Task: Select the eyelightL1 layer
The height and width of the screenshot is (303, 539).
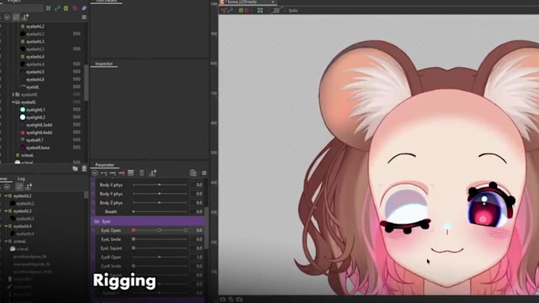Action: click(x=36, y=110)
